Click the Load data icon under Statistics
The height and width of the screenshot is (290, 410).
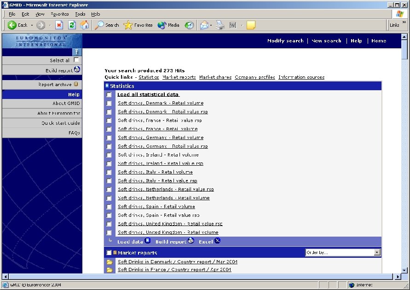tap(147, 240)
